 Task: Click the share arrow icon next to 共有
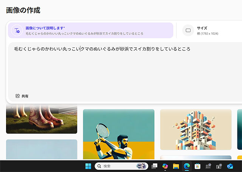pyautogui.click(x=18, y=96)
